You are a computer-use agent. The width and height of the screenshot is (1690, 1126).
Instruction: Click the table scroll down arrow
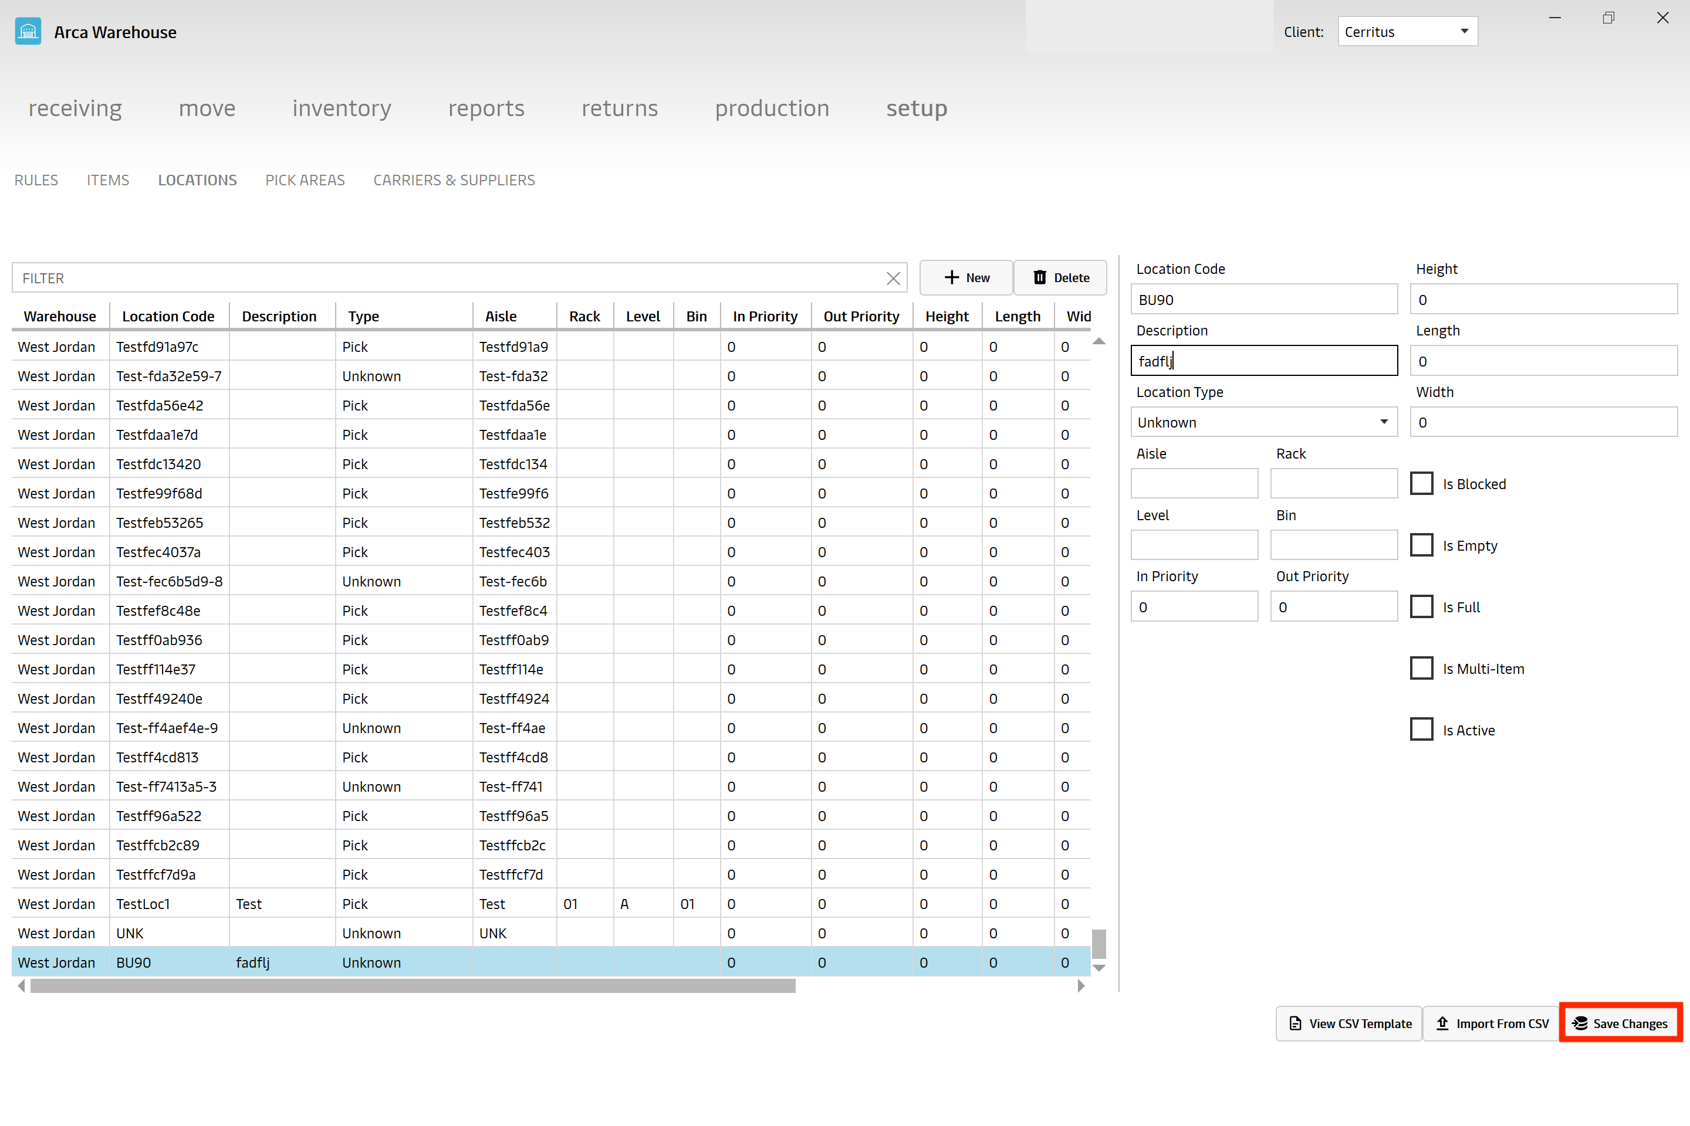(x=1098, y=969)
